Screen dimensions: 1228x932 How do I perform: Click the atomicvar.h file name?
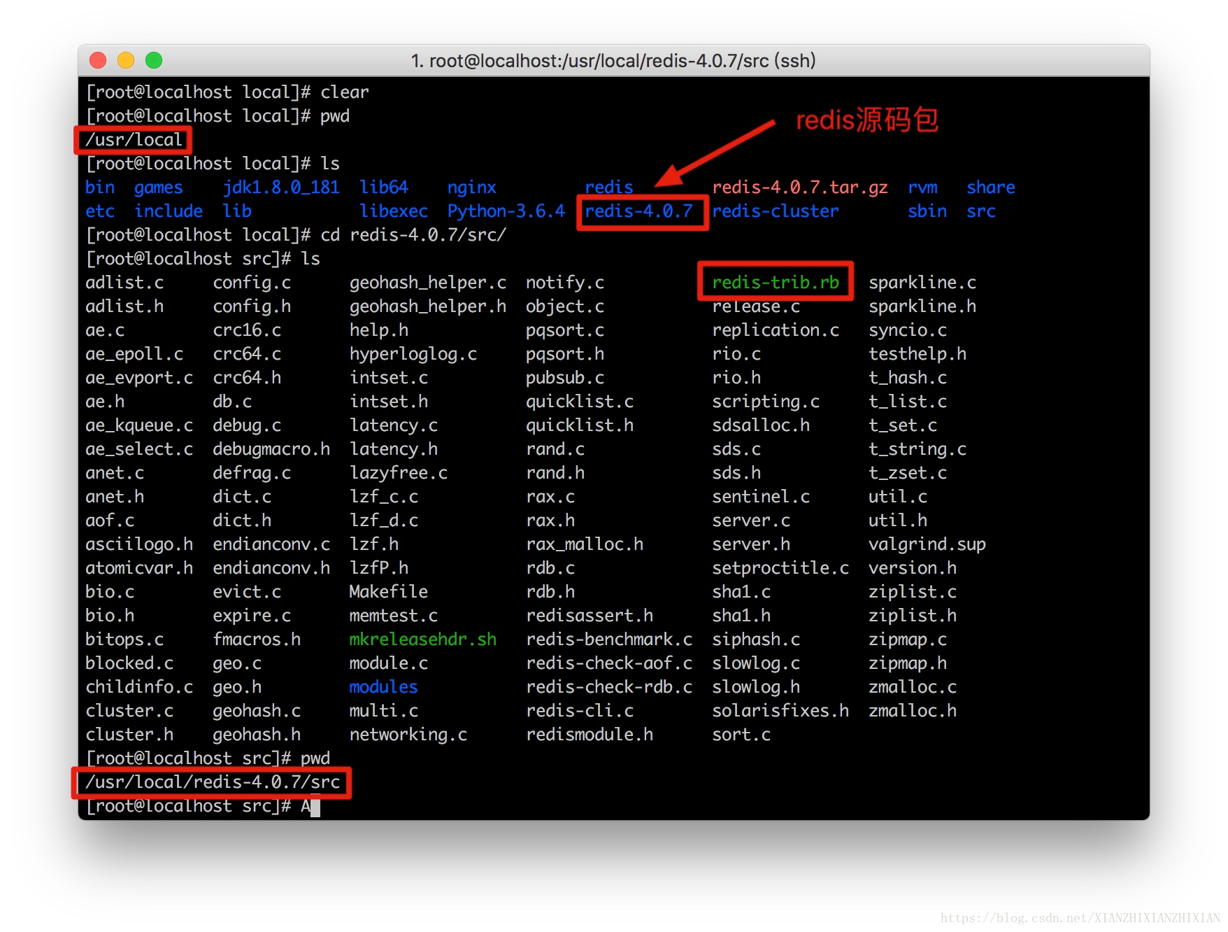point(139,568)
